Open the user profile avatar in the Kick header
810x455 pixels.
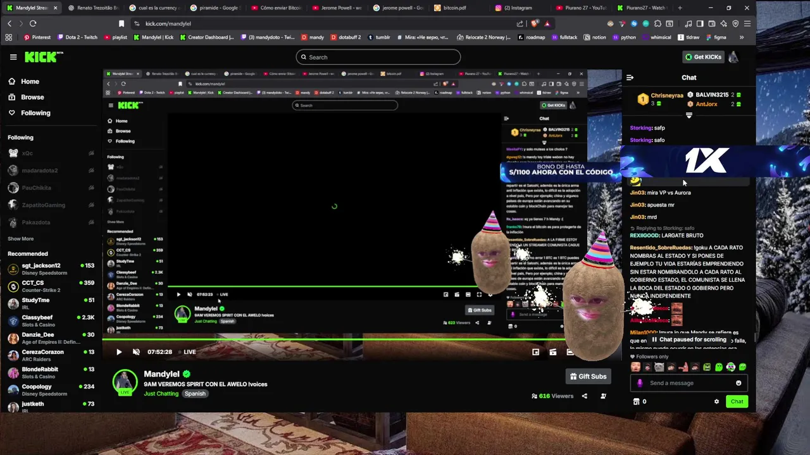733,57
